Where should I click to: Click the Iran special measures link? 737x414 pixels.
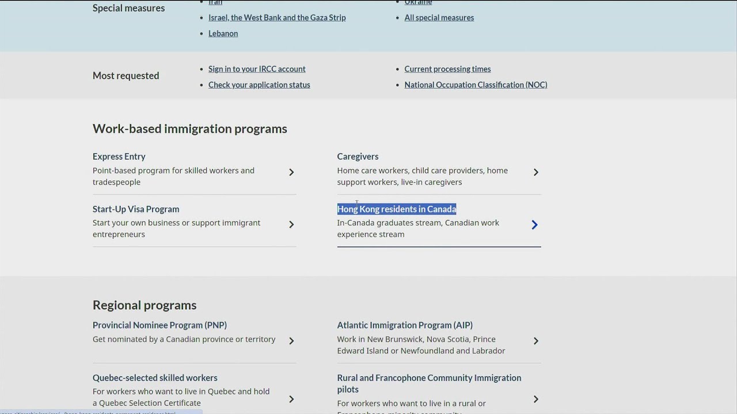coord(215,2)
